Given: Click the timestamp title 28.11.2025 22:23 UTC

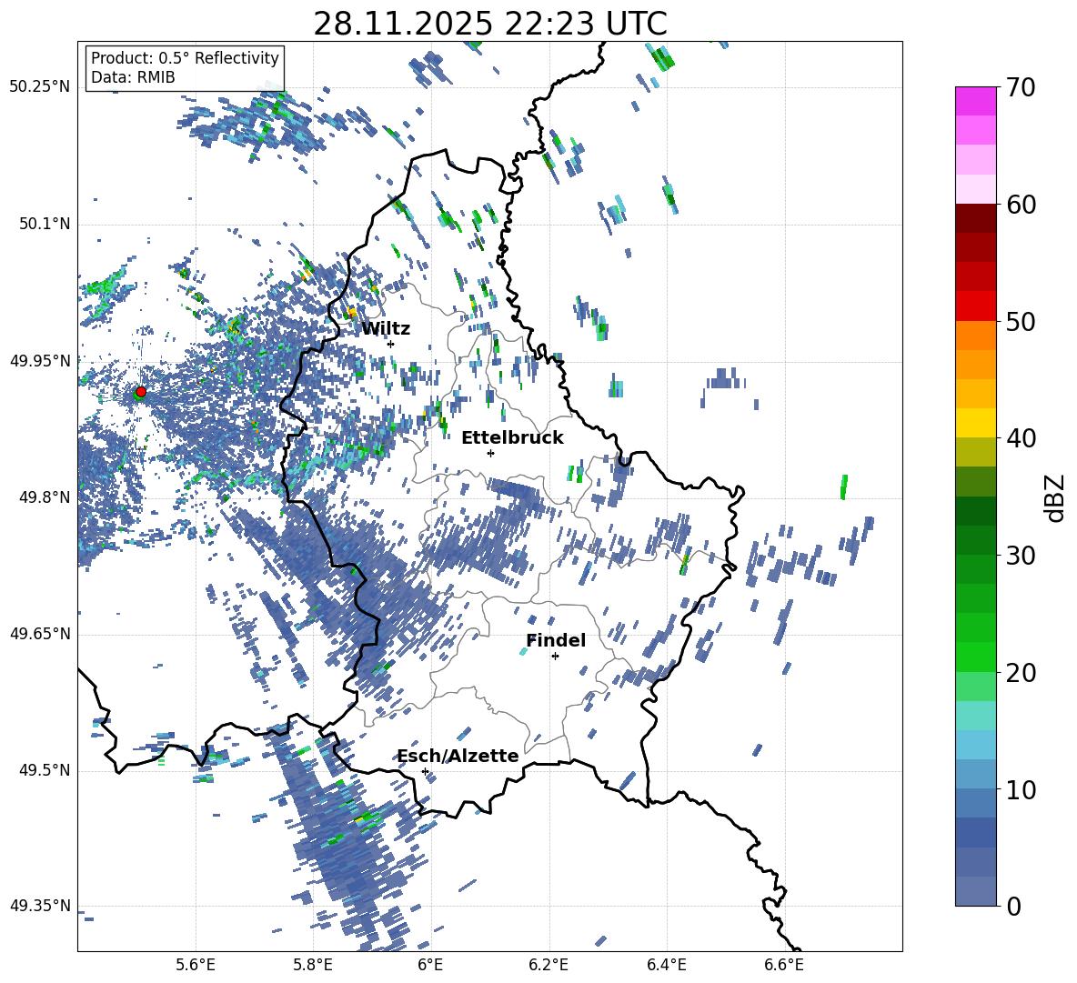Looking at the screenshot, I should coord(490,24).
